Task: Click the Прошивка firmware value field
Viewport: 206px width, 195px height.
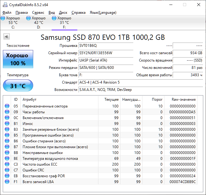Action: [105, 46]
